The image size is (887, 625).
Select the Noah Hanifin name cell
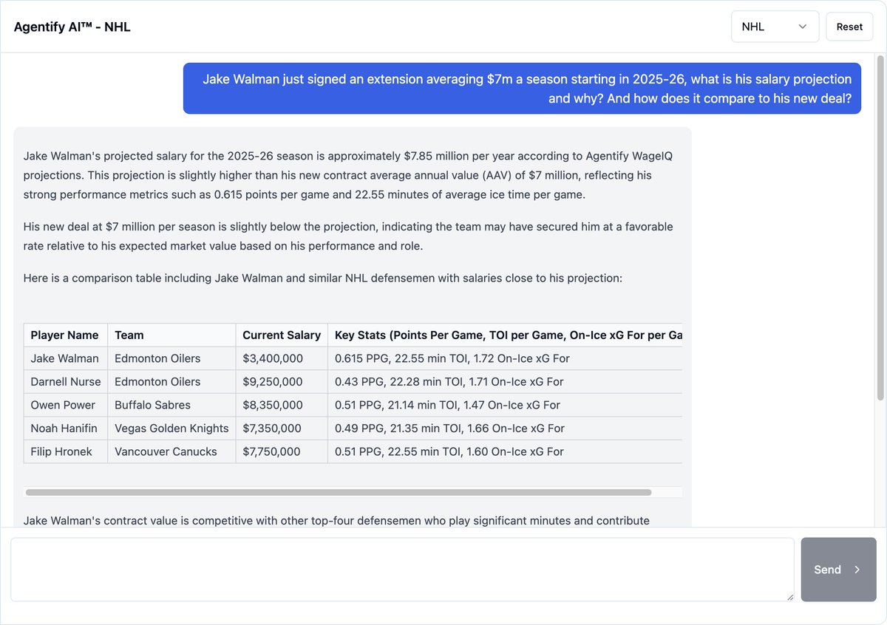pos(65,428)
